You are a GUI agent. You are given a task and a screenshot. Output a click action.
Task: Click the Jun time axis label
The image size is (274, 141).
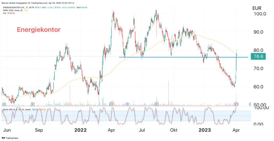point(7,130)
